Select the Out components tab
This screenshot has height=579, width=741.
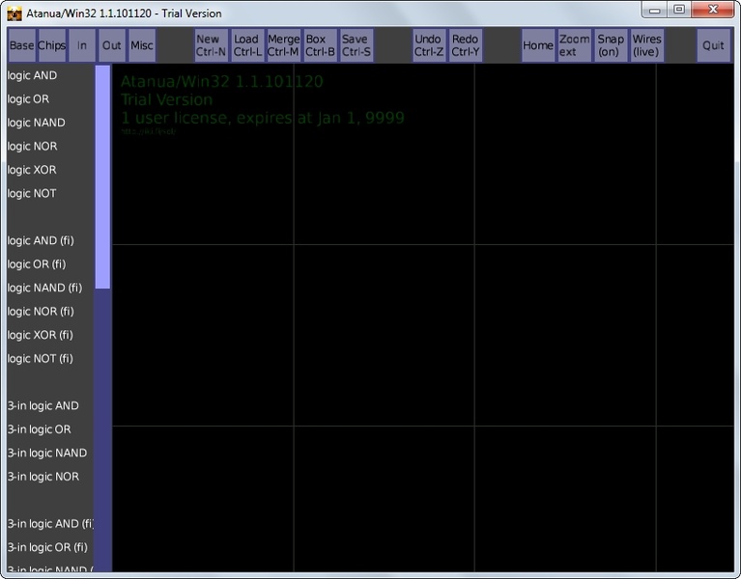tap(112, 45)
